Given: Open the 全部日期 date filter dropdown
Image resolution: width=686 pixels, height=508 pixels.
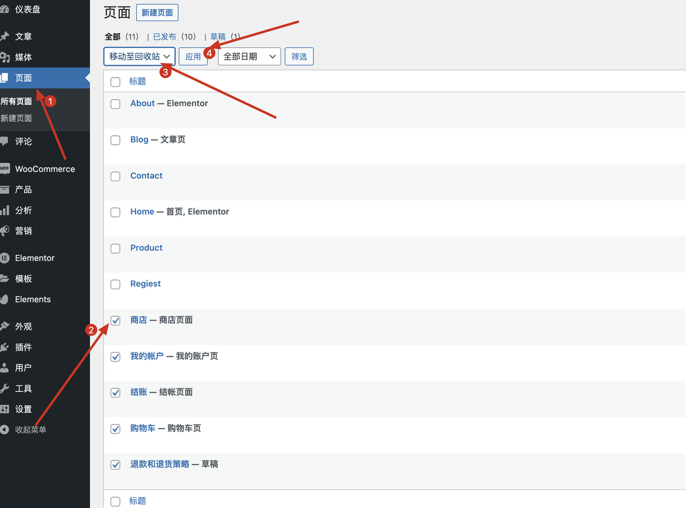Looking at the screenshot, I should [x=249, y=57].
